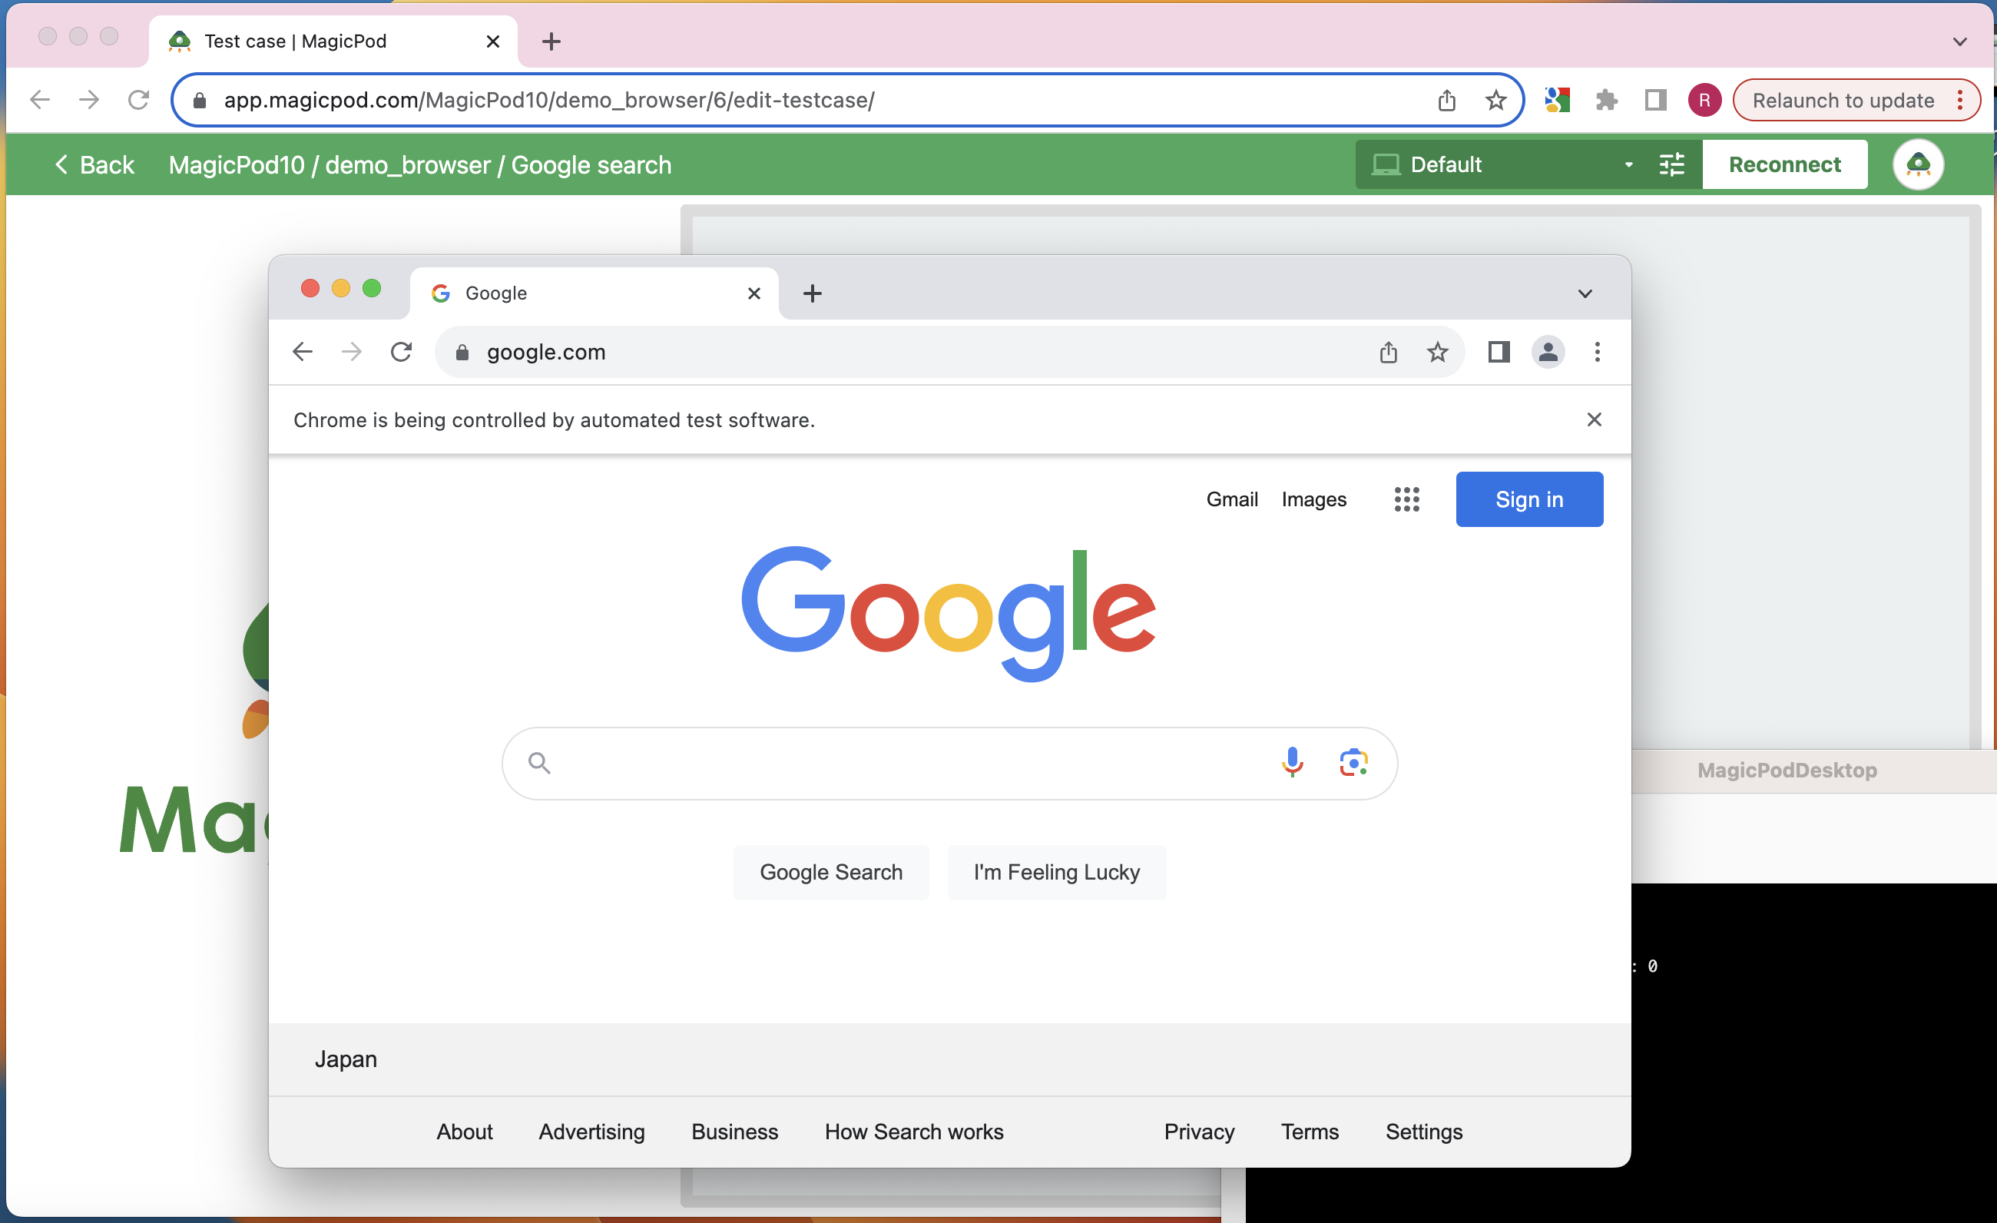Open the Extensions puzzle-piece menu

coord(1606,100)
